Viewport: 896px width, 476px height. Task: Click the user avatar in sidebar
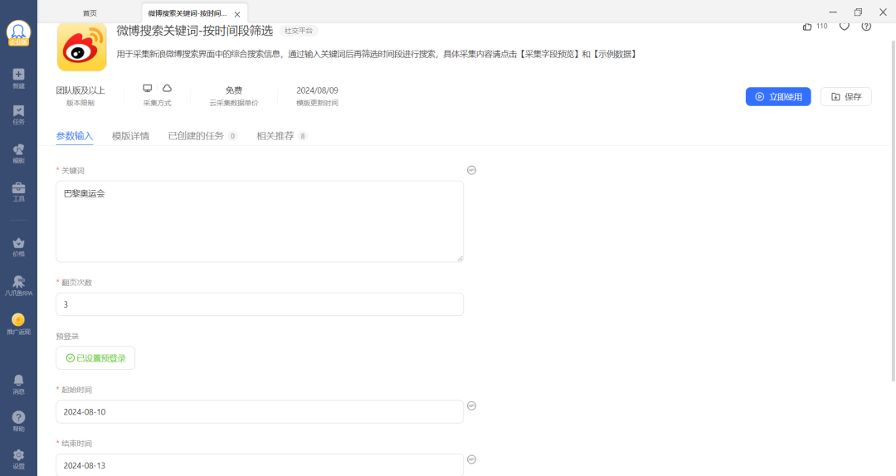coord(18,33)
